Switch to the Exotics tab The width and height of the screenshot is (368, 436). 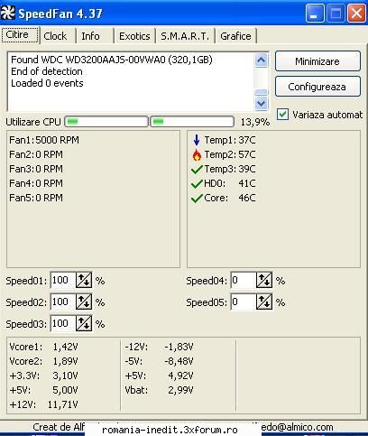134,36
